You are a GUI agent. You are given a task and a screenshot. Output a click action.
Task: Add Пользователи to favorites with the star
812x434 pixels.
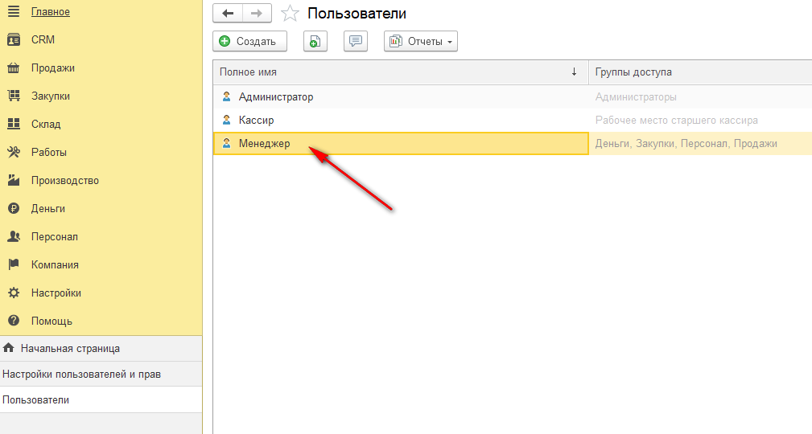[290, 14]
